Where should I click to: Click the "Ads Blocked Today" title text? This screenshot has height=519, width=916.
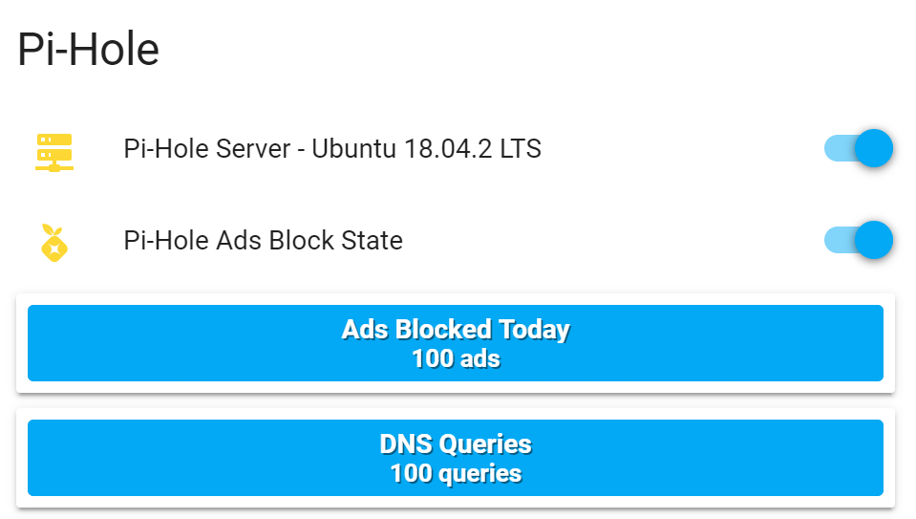[x=456, y=330]
